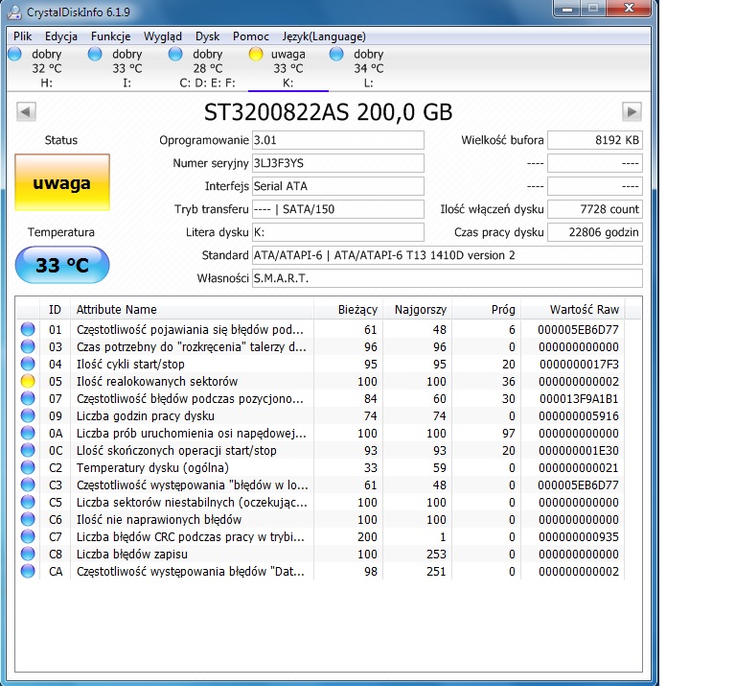The width and height of the screenshot is (736, 686).
Task: Click the Tryb transferu SATA/150 field
Action: click(x=338, y=209)
